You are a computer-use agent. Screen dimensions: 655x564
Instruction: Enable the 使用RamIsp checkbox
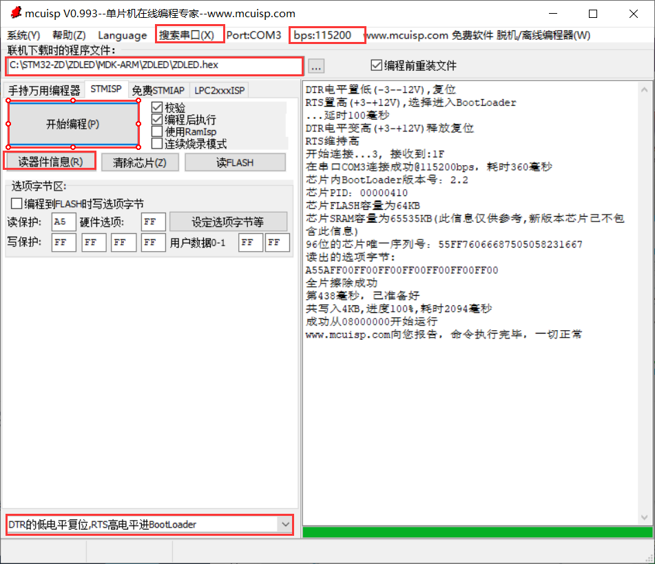pyautogui.click(x=184, y=132)
